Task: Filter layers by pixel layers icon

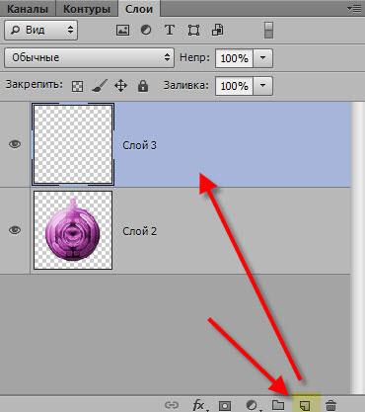Action: click(x=122, y=31)
